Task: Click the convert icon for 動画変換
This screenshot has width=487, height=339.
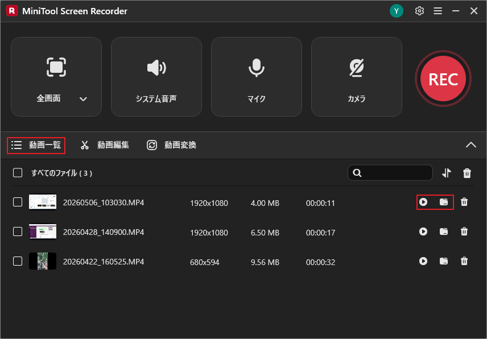Action: pos(152,145)
